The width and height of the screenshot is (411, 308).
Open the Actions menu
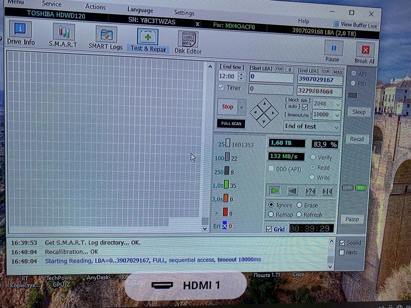click(x=95, y=7)
